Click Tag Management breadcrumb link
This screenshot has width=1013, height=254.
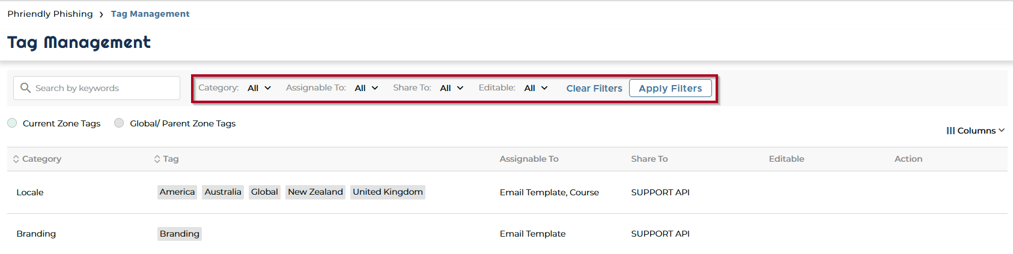[x=150, y=14]
